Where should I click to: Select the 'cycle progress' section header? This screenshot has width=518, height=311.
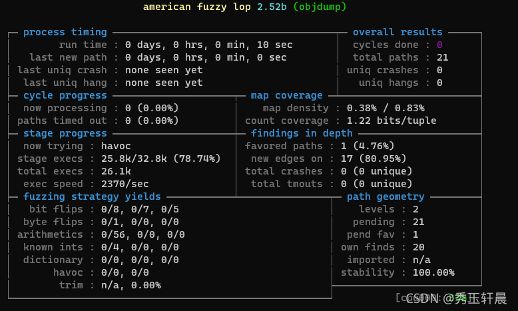point(65,95)
